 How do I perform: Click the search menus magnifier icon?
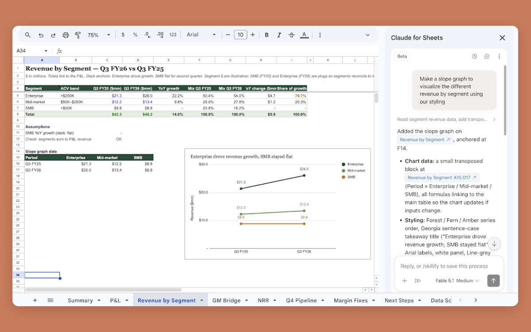[x=27, y=35]
